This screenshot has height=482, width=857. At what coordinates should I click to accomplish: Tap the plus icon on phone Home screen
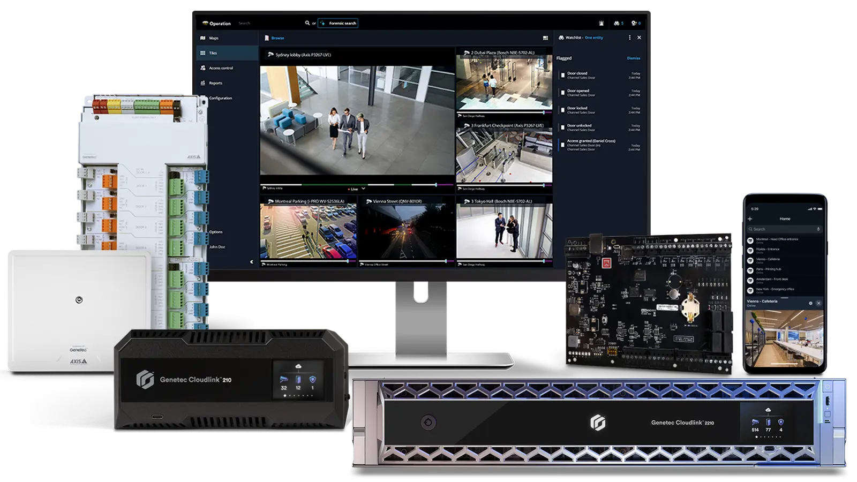point(750,219)
